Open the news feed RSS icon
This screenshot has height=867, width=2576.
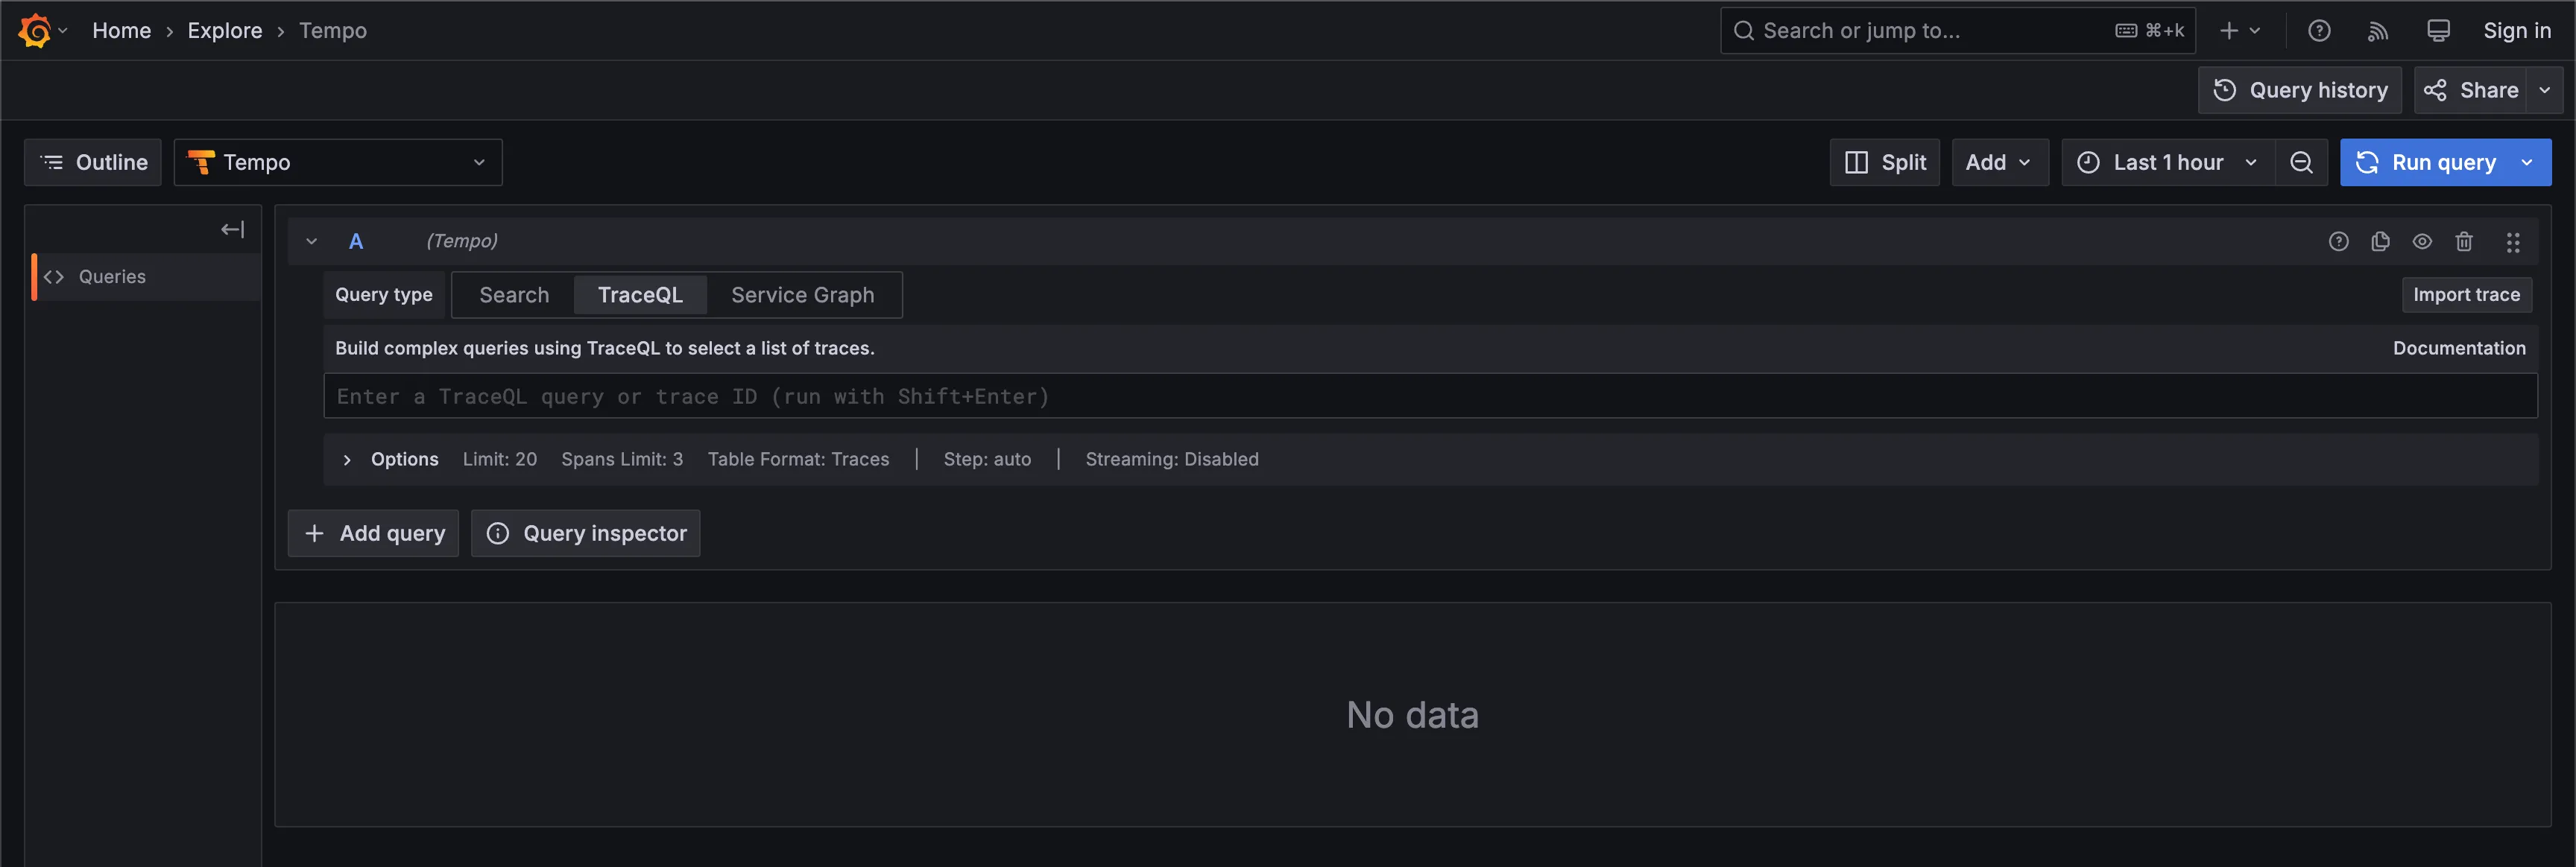(2378, 31)
